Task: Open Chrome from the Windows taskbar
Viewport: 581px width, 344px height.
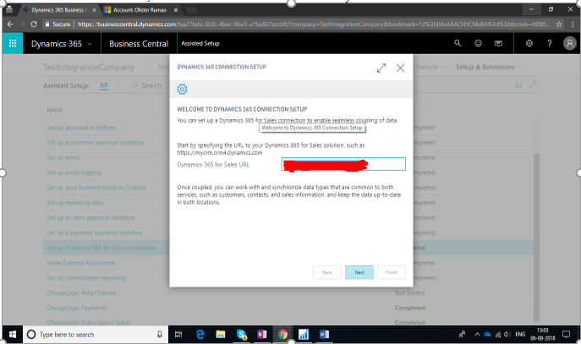Action: 282,334
